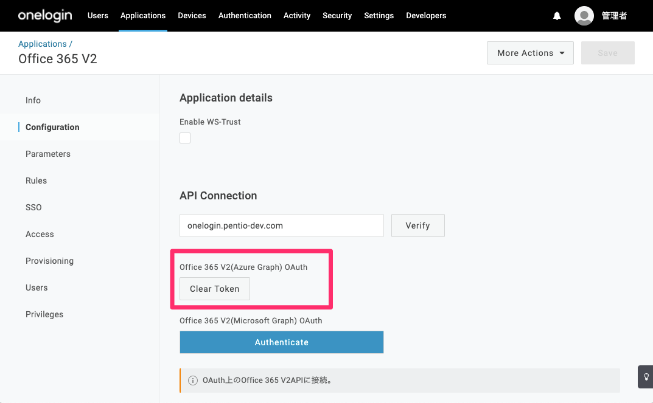Open the Applications top menu

coord(143,15)
